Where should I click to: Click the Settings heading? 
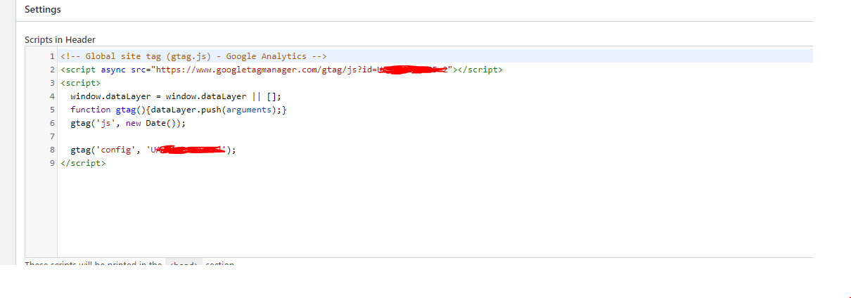click(x=42, y=10)
